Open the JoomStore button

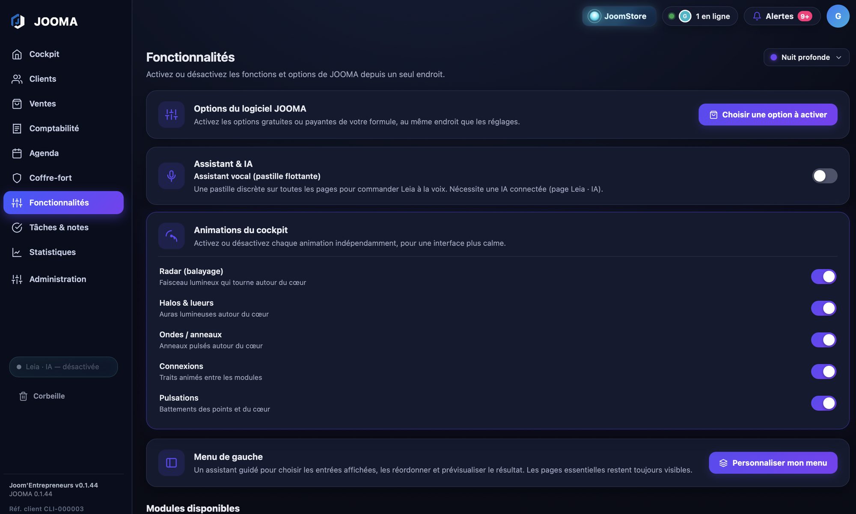pos(619,16)
